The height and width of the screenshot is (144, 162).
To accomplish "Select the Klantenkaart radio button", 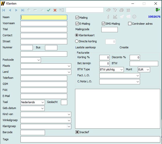I will [x=77, y=35].
